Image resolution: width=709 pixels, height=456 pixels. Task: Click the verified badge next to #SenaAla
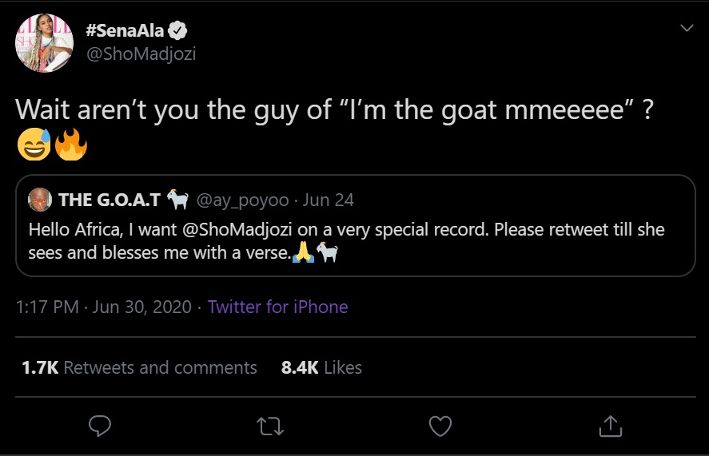[x=178, y=31]
